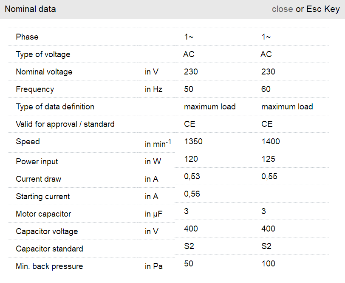This screenshot has height=283, width=345.
Task: Click the 50 Hz frequency value
Action: point(189,89)
